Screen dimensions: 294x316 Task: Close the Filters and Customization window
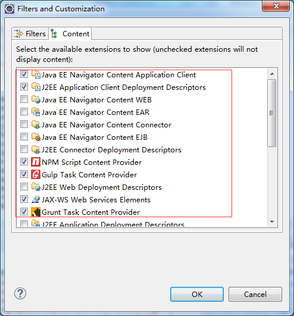276,6
